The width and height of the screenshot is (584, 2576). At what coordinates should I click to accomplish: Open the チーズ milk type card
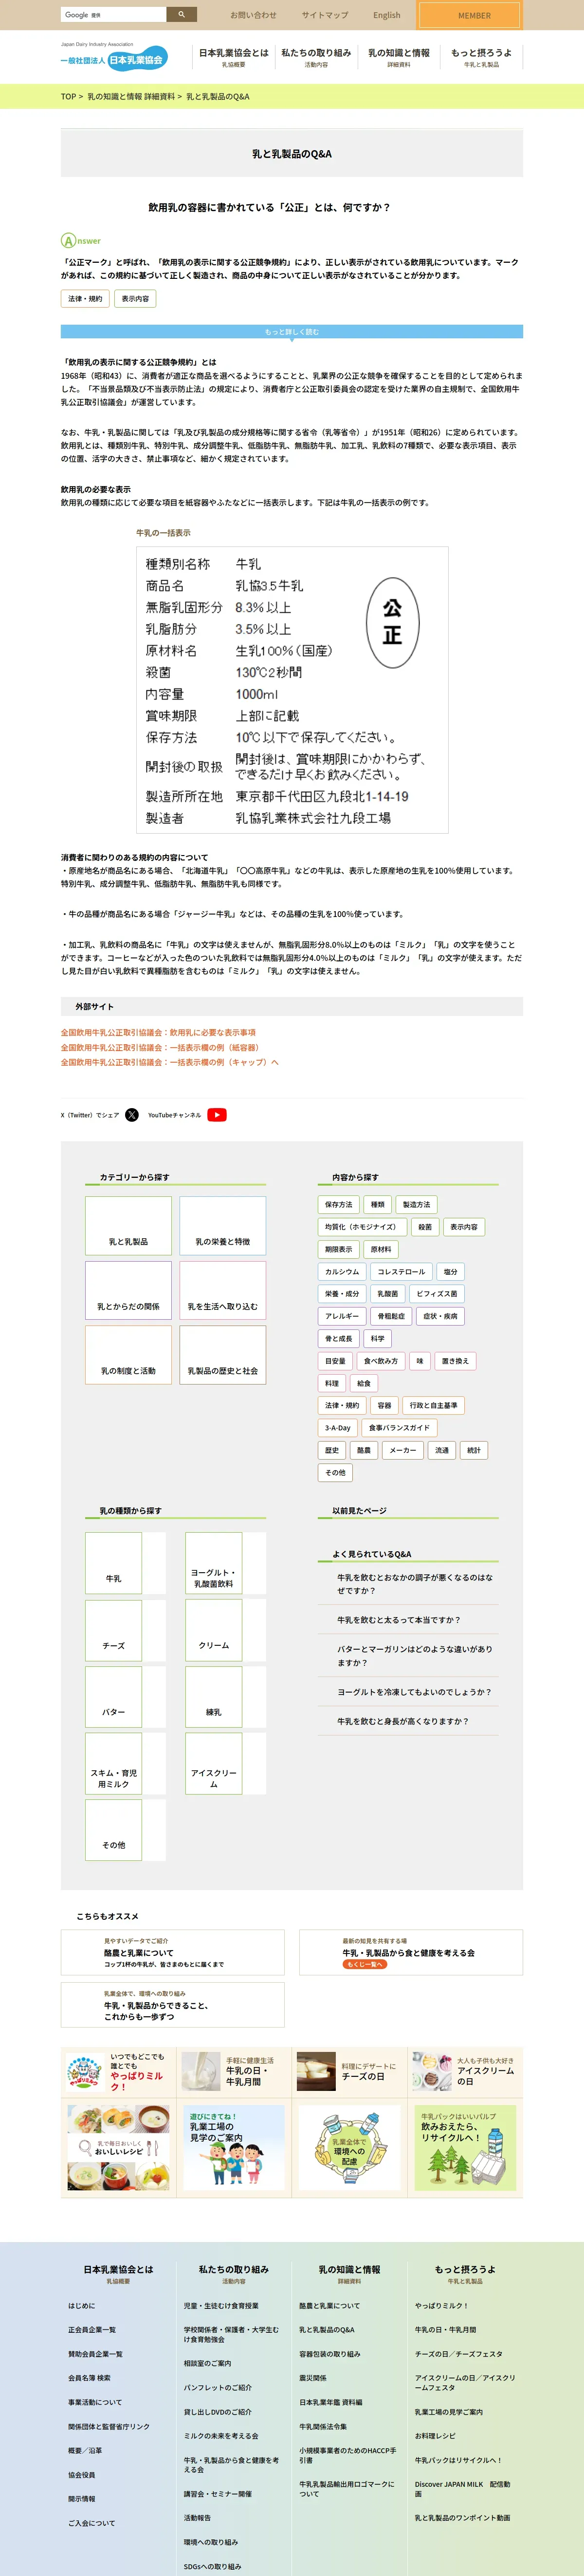pyautogui.click(x=114, y=1630)
